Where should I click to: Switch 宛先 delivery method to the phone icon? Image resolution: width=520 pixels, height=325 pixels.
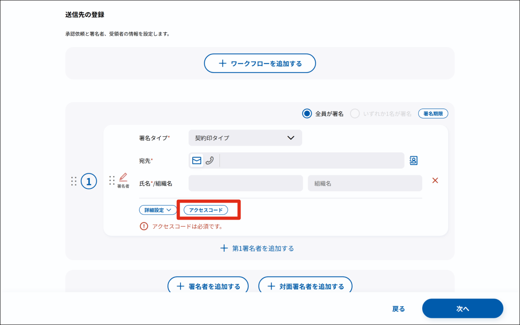[x=210, y=160]
